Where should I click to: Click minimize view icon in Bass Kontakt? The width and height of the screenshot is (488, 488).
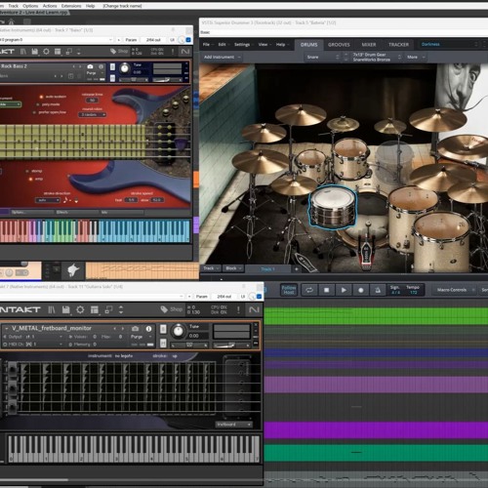(69, 52)
